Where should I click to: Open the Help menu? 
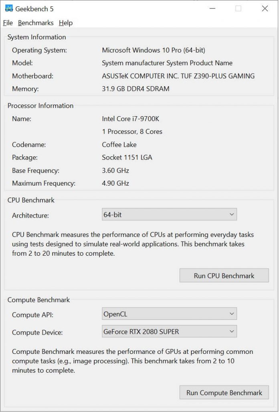pos(67,23)
